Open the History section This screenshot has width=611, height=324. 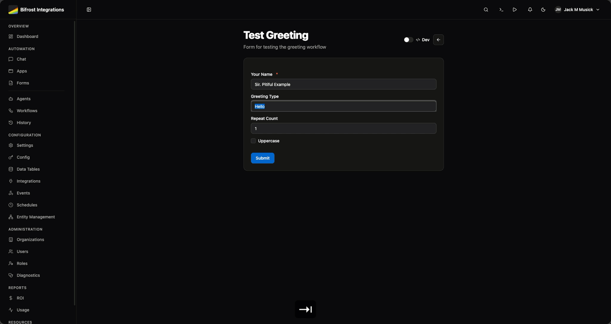(23, 123)
